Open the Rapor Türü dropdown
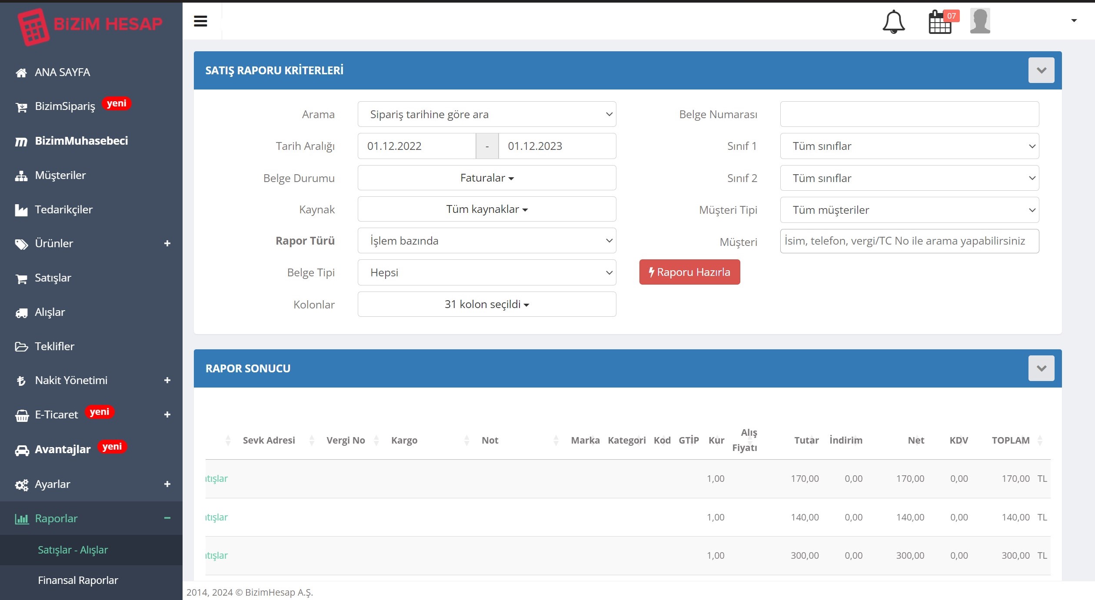 tap(486, 241)
